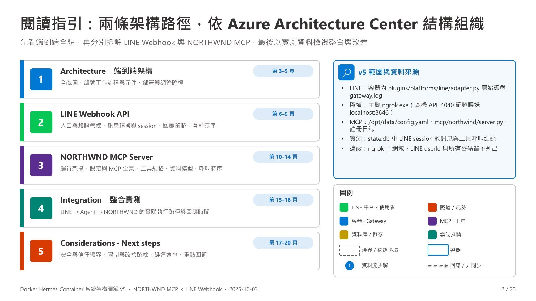Select the 第 3–5 頁 page pill

(x=283, y=71)
